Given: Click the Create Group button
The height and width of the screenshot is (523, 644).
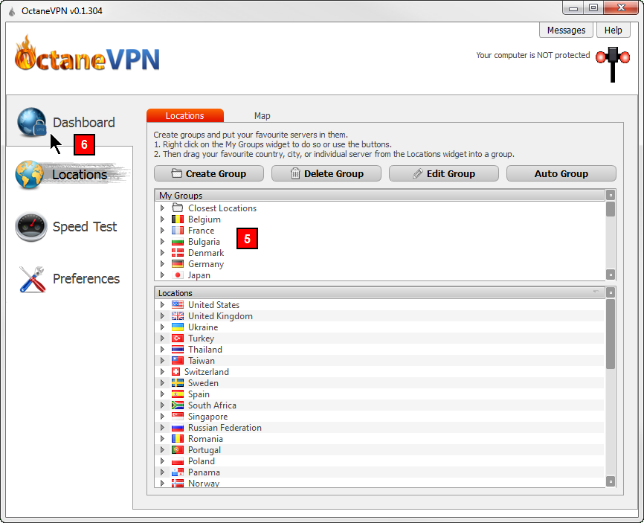Looking at the screenshot, I should (x=209, y=173).
